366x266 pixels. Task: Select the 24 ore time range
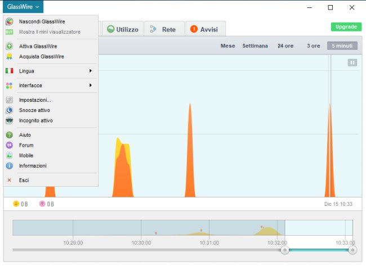285,46
